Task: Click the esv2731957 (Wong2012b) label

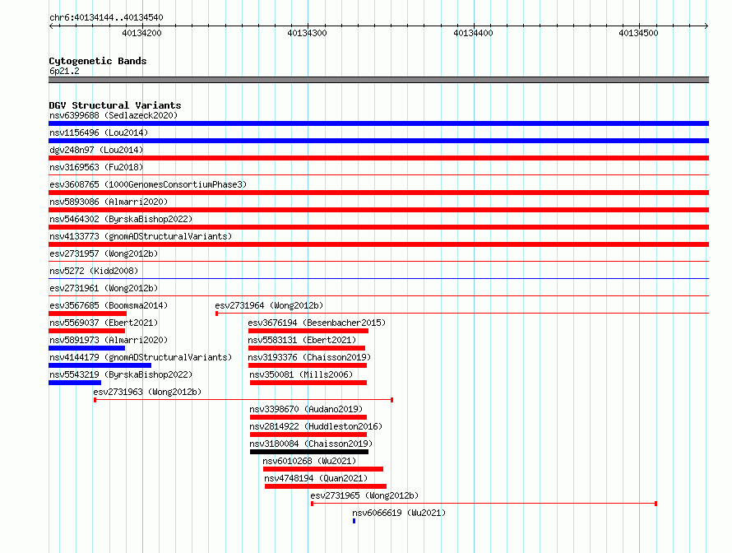Action: (x=104, y=253)
